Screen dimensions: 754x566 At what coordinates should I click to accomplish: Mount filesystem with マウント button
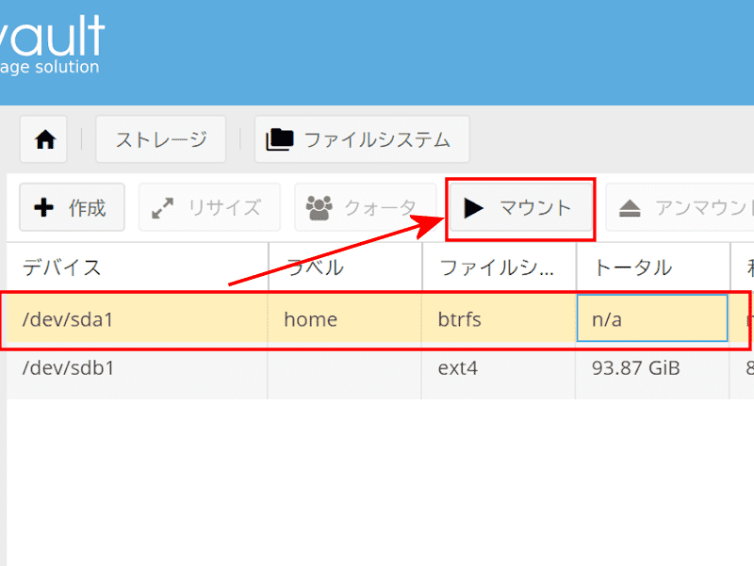tap(521, 207)
